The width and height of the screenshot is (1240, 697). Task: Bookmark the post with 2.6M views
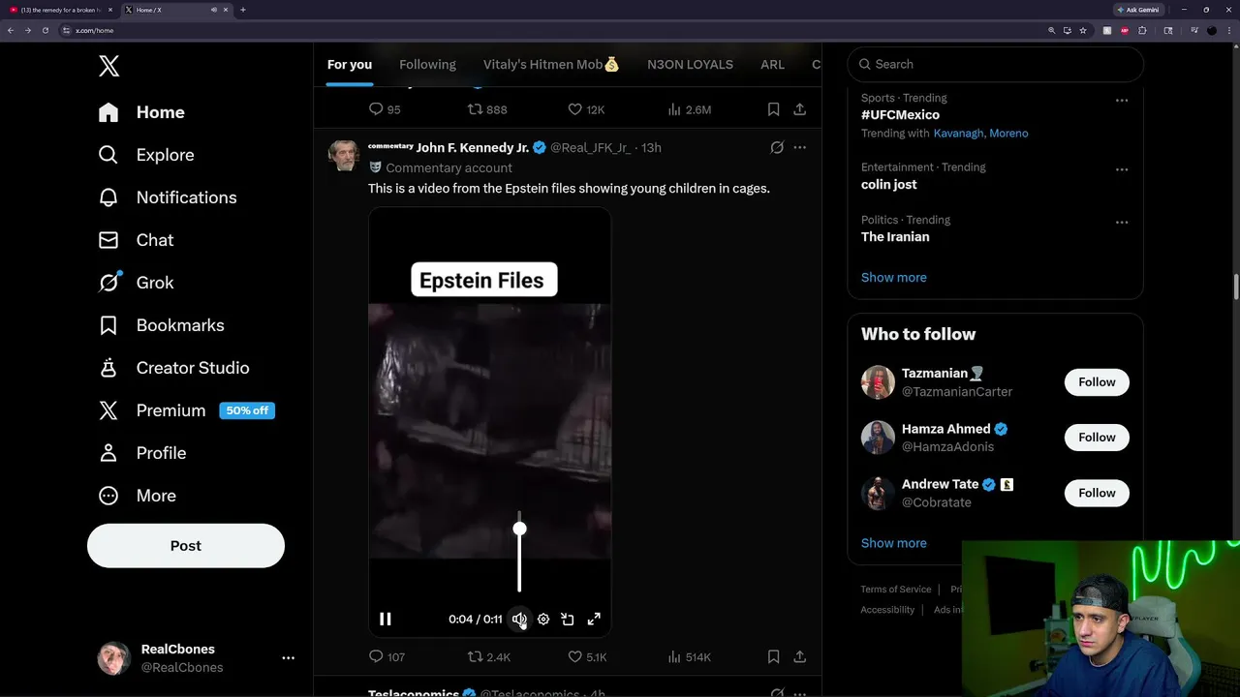tap(773, 109)
